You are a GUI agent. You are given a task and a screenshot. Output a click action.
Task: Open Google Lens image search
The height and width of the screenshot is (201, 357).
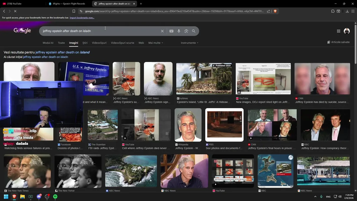click(x=186, y=31)
